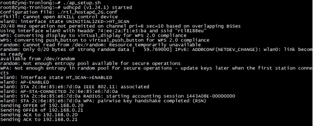Click the ./ap_setup.sh command text
Image resolution: width=313 pixels, height=126 pixels.
[80, 3]
